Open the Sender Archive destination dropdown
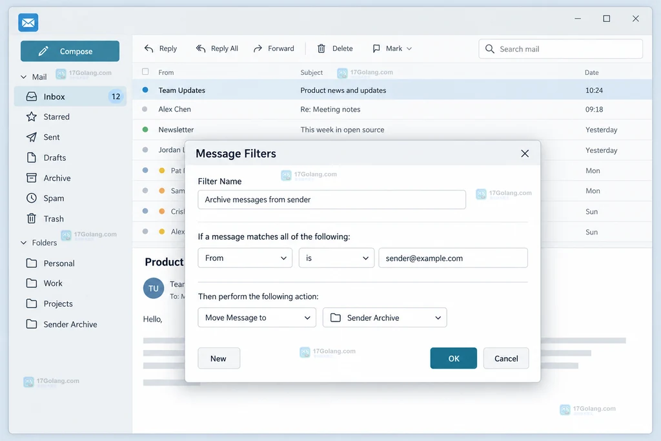Image resolution: width=661 pixels, height=441 pixels. tap(385, 318)
